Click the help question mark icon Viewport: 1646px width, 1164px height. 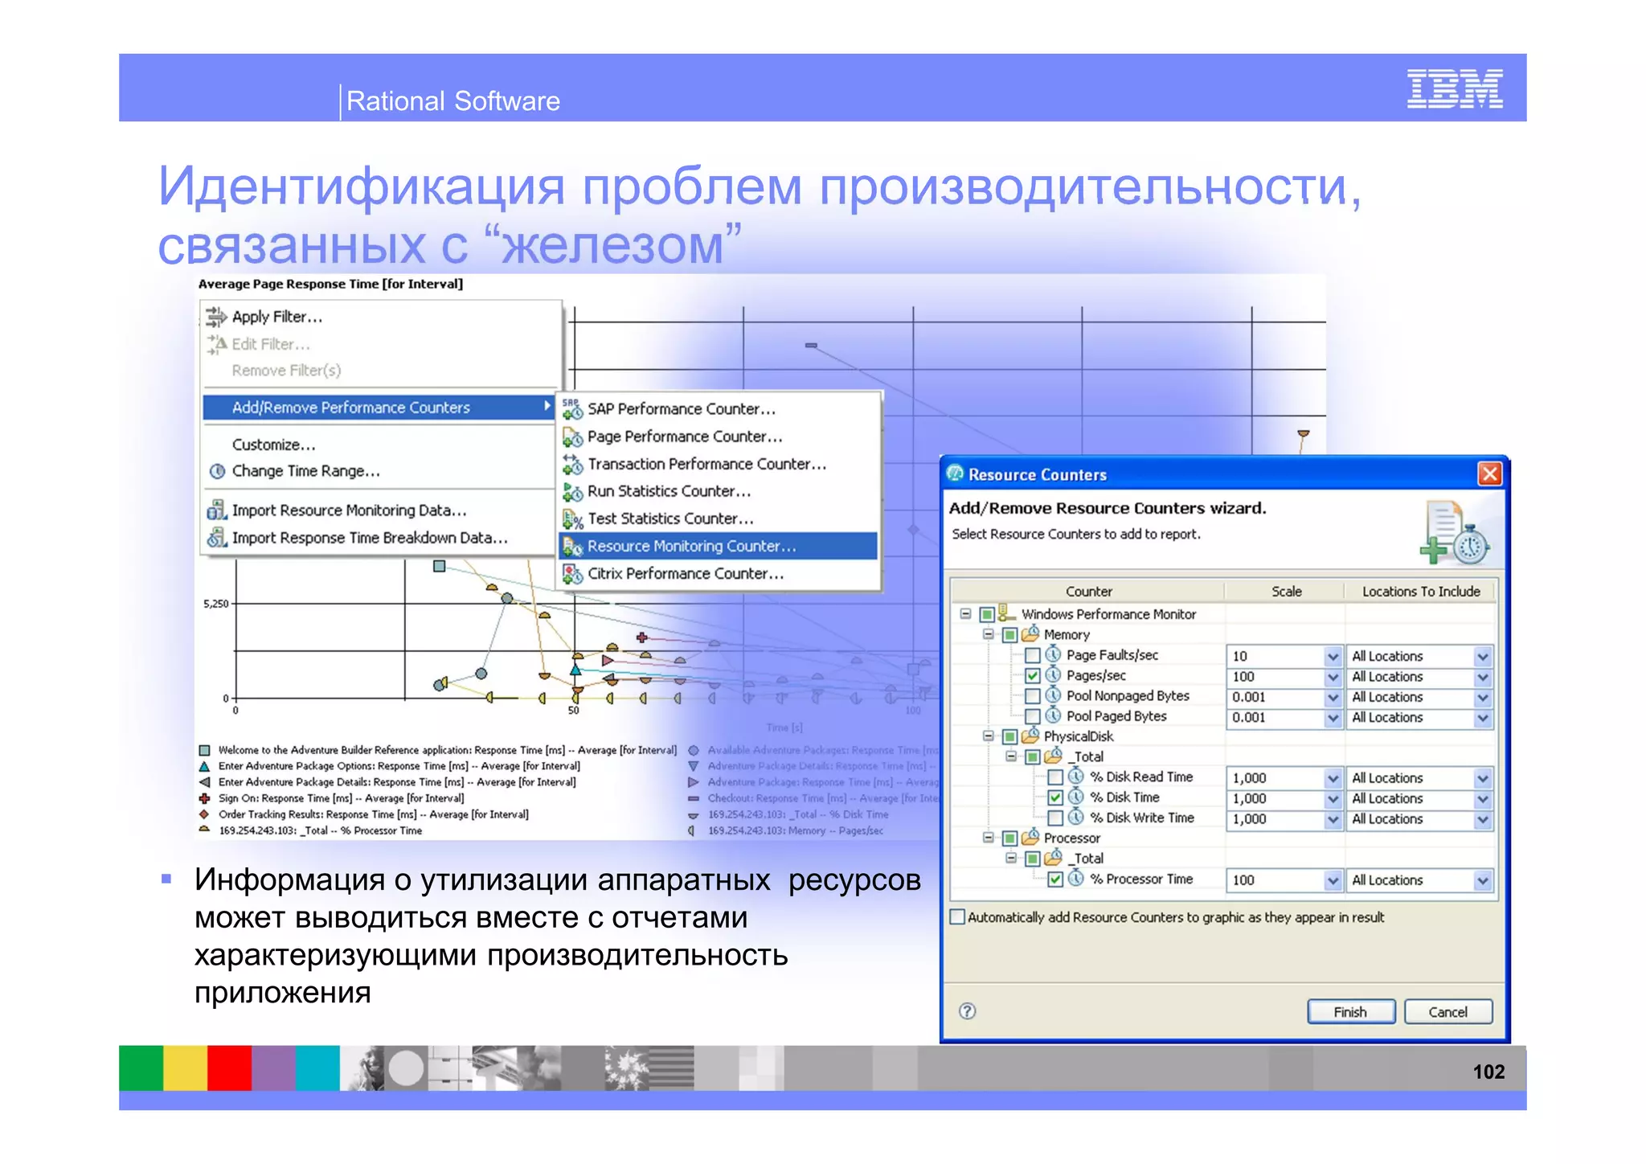[968, 1010]
